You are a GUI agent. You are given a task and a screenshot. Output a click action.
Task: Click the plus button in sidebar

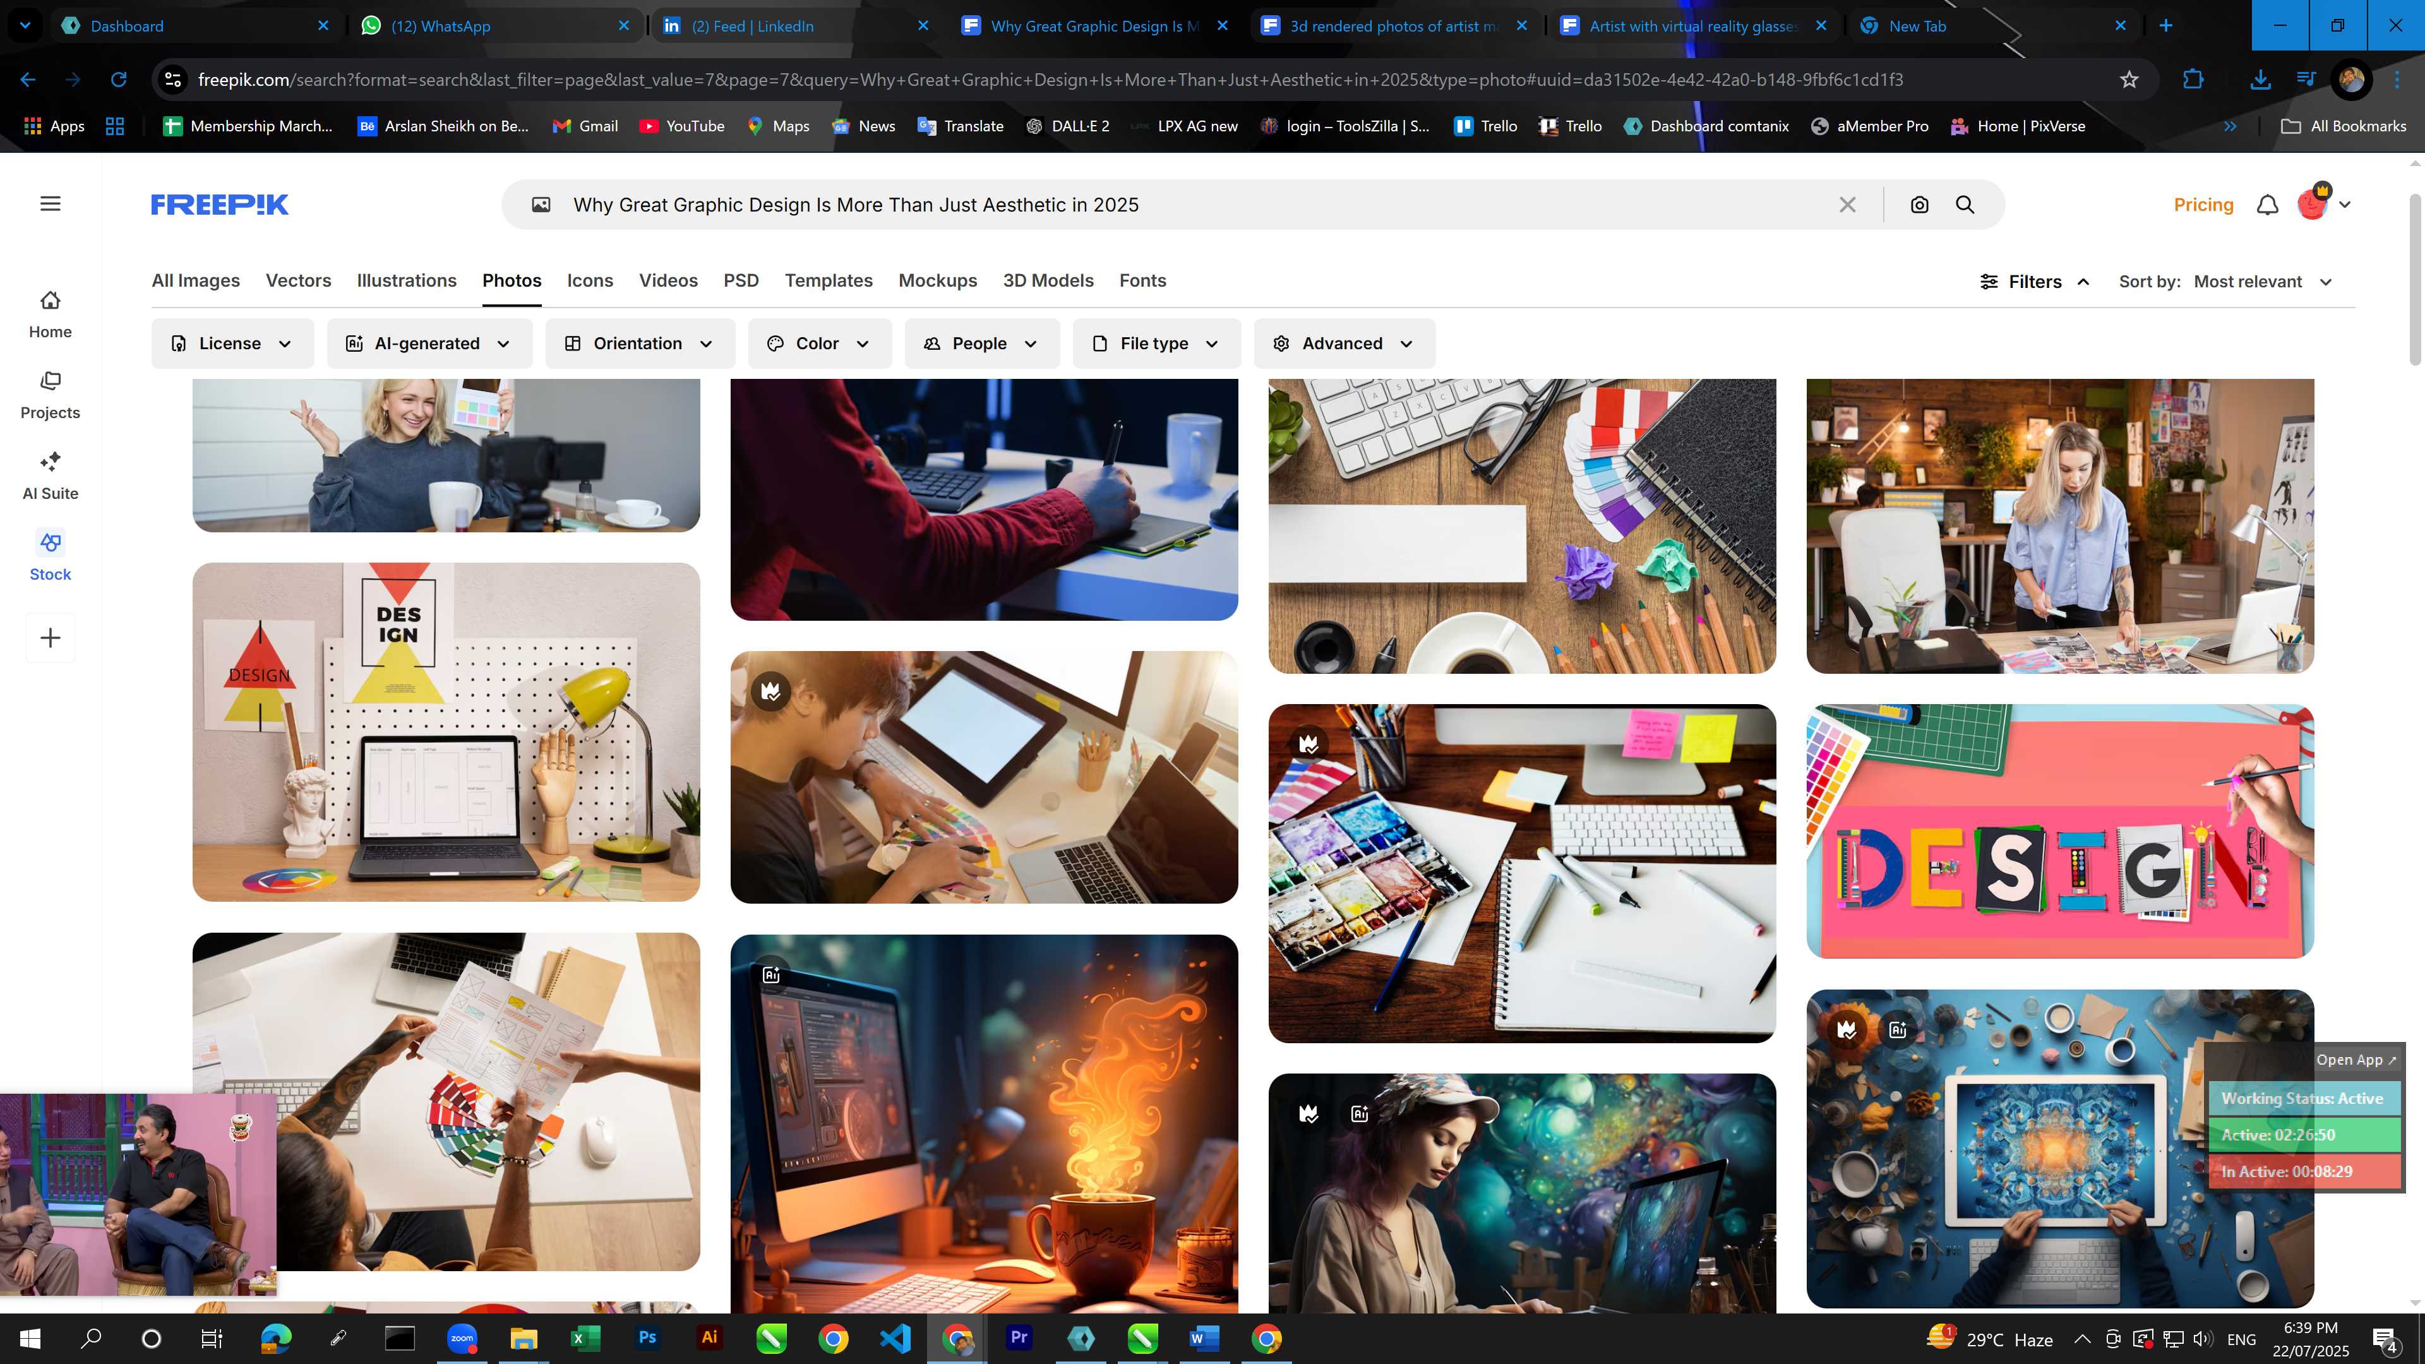[51, 637]
